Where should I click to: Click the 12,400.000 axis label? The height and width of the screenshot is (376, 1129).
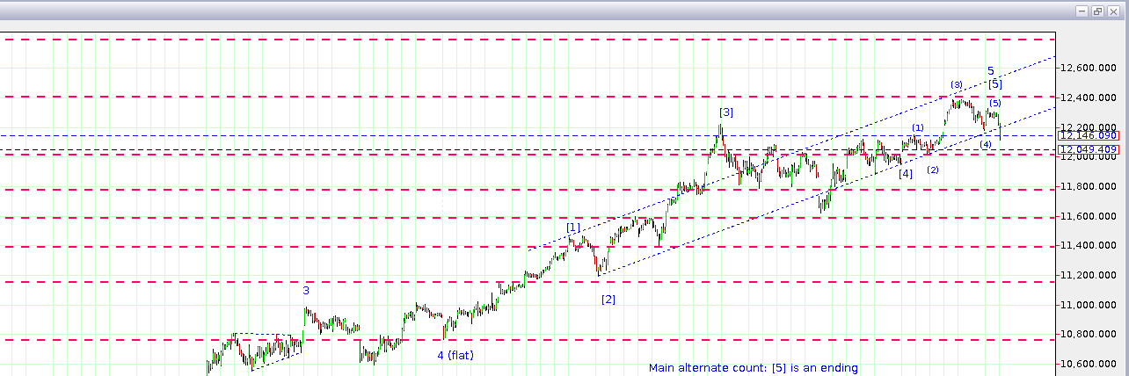pos(1089,98)
